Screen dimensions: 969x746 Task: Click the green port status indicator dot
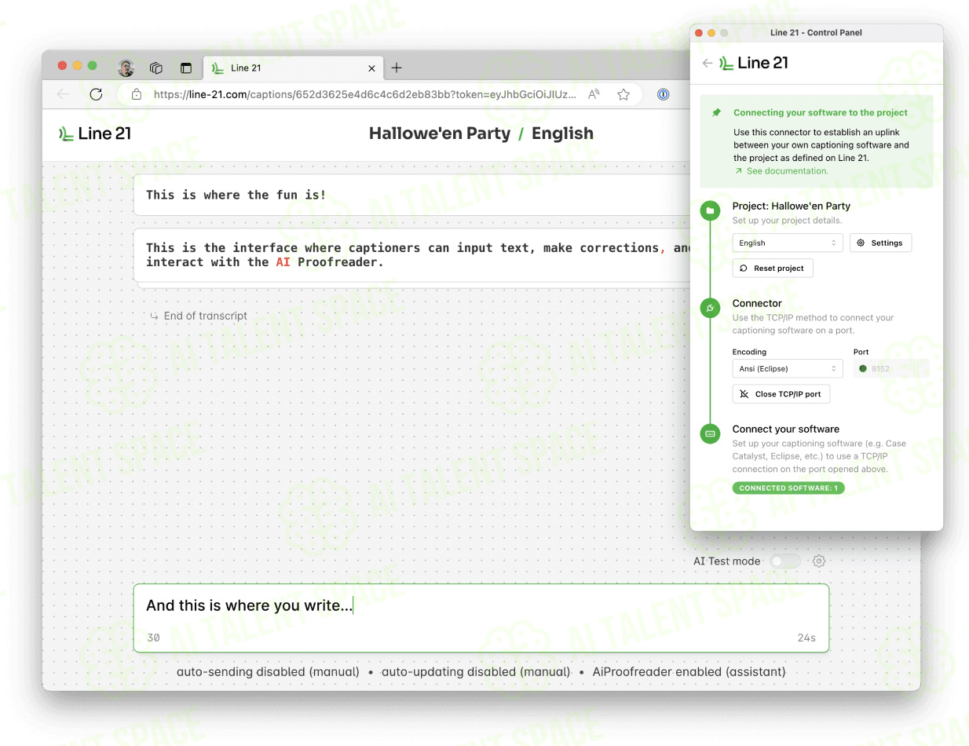coord(863,368)
